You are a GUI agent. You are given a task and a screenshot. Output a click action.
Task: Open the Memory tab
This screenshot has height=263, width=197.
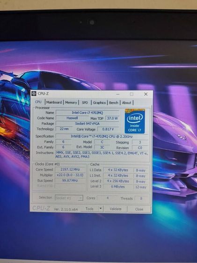71,102
